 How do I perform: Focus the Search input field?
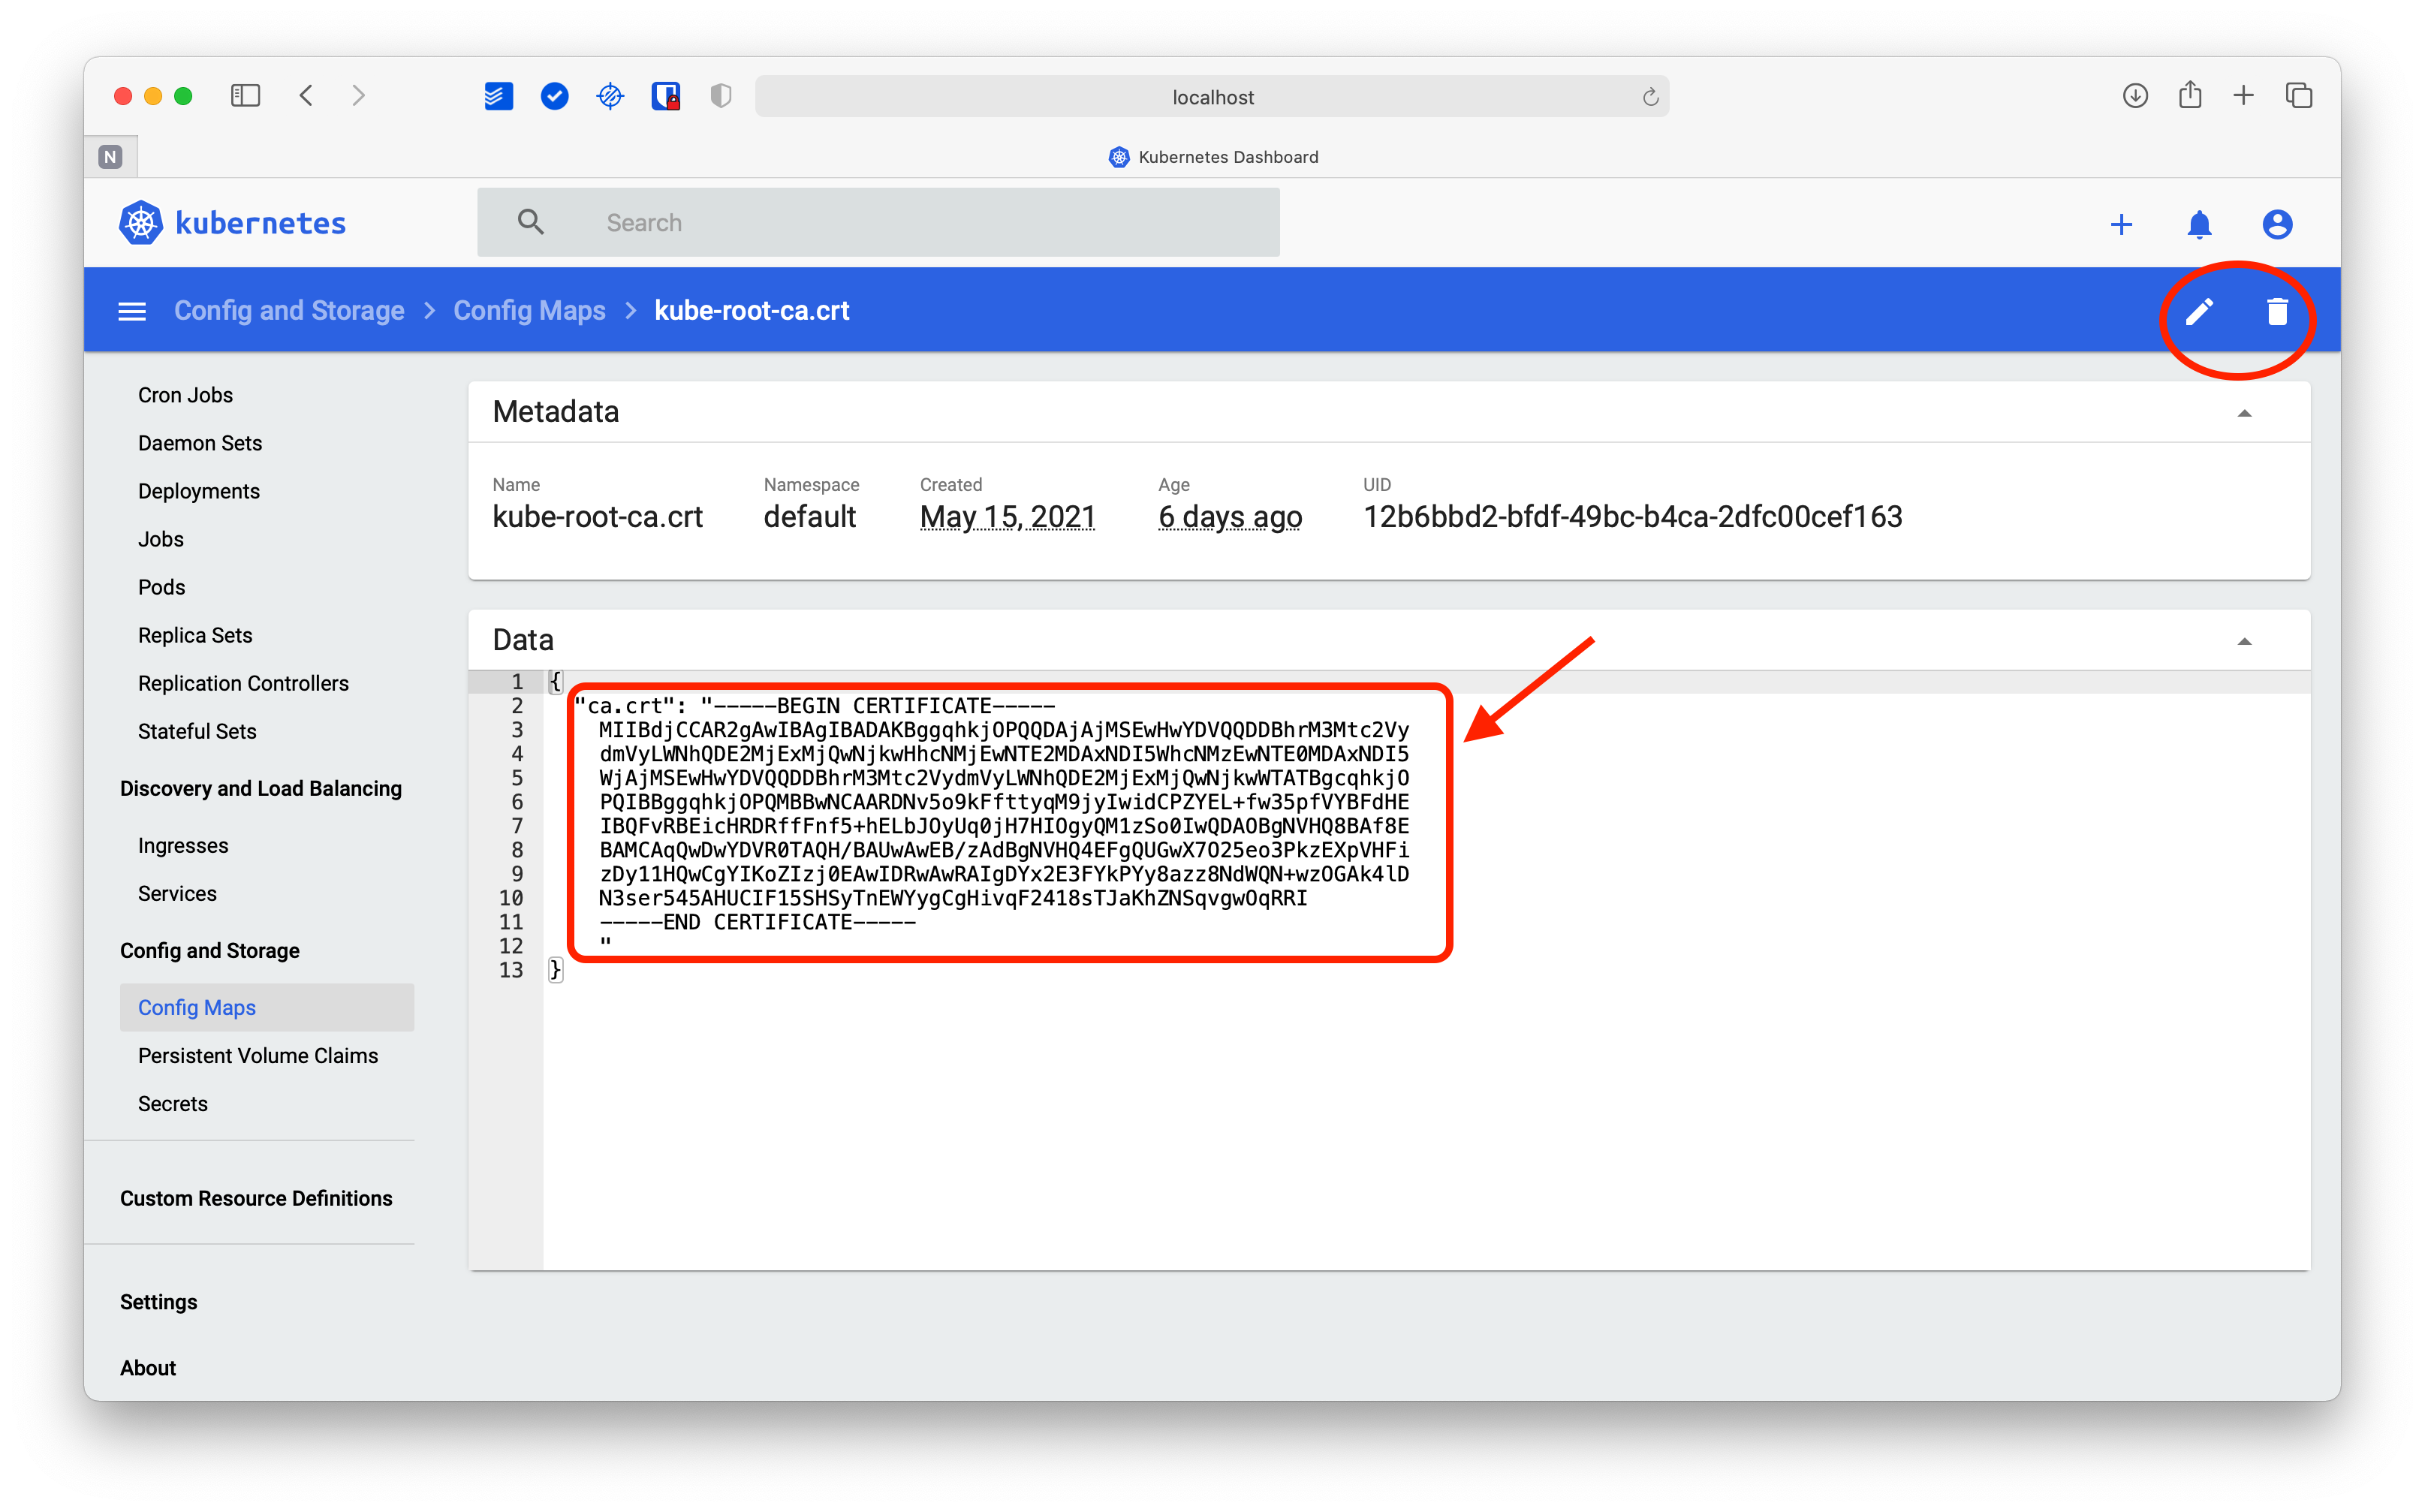[x=878, y=222]
